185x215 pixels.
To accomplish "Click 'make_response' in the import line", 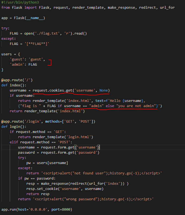I will pyautogui.click(x=121, y=8).
